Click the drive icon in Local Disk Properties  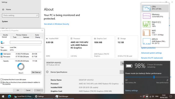pyautogui.click(x=2, y=42)
